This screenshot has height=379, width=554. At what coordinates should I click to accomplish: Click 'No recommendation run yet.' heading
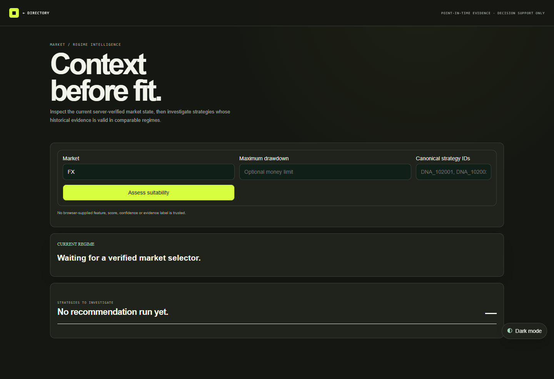tap(113, 312)
